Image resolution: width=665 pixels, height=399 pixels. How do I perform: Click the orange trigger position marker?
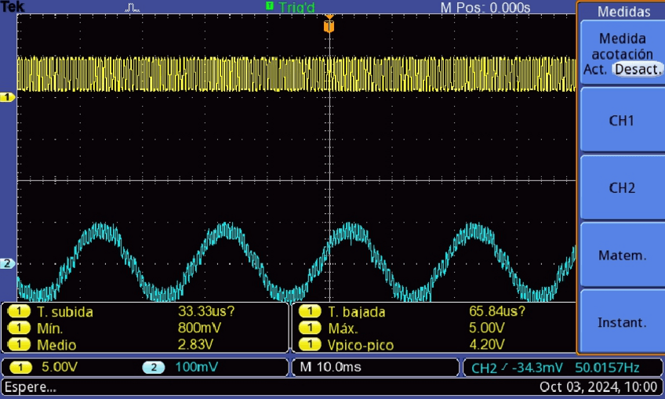tap(329, 26)
